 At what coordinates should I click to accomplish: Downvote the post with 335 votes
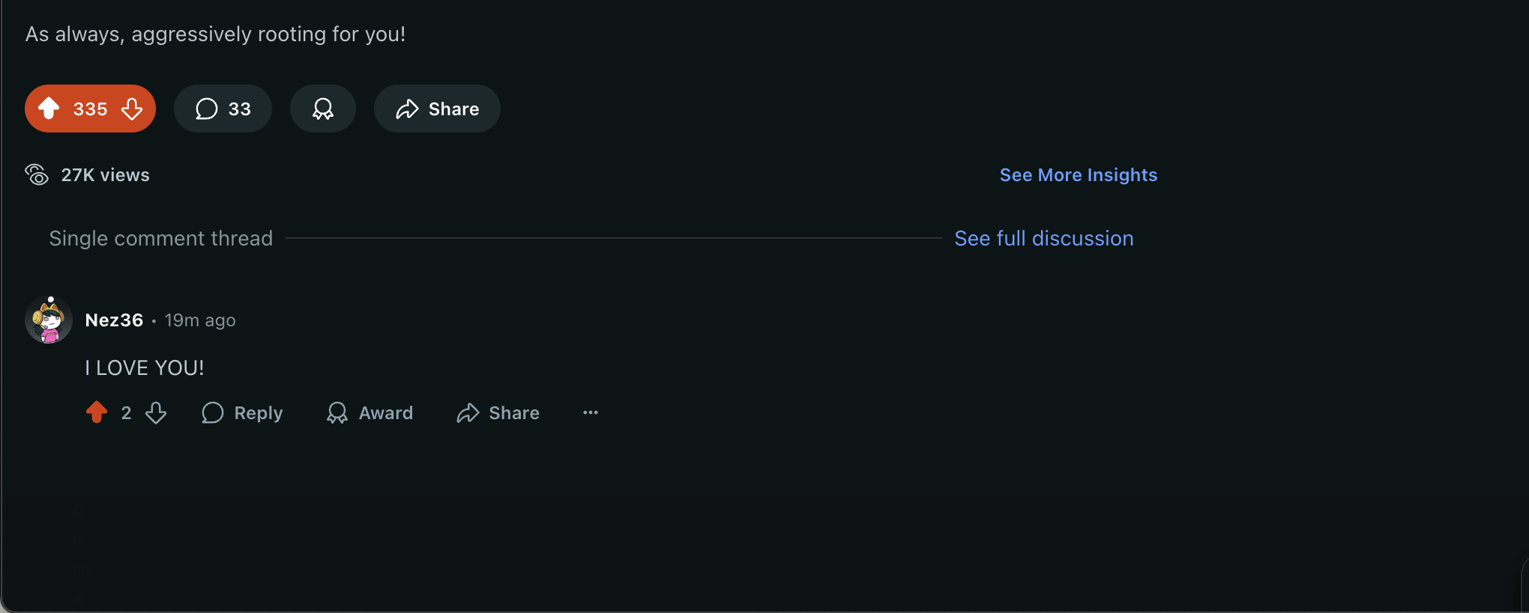(x=132, y=109)
